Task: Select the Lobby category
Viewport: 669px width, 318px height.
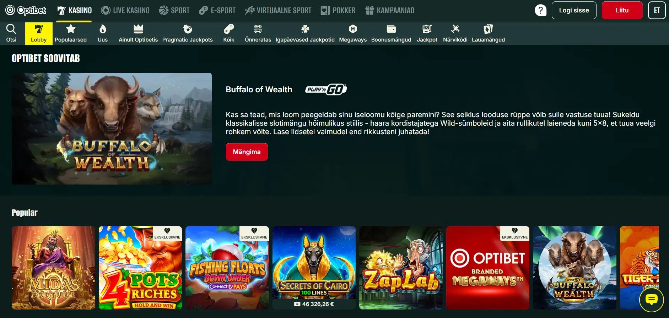Action: pyautogui.click(x=39, y=33)
